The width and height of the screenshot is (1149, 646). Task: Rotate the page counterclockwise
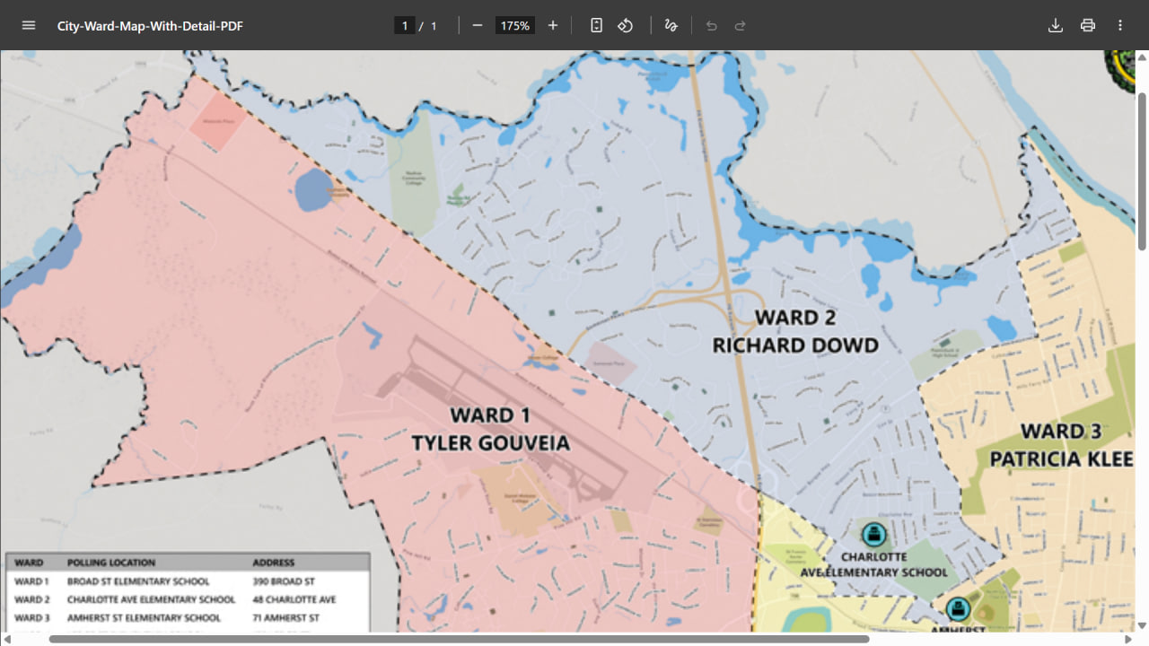click(x=626, y=25)
